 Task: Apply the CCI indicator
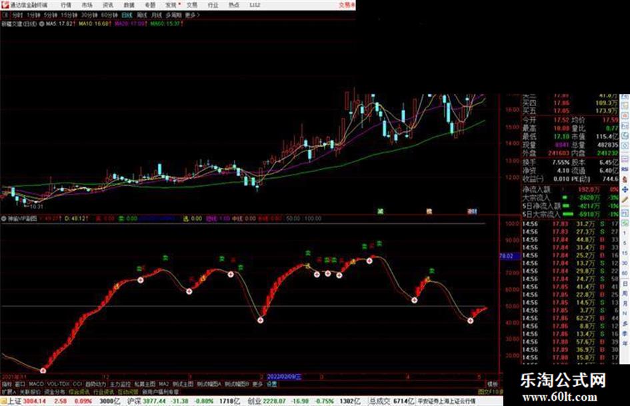(77, 384)
